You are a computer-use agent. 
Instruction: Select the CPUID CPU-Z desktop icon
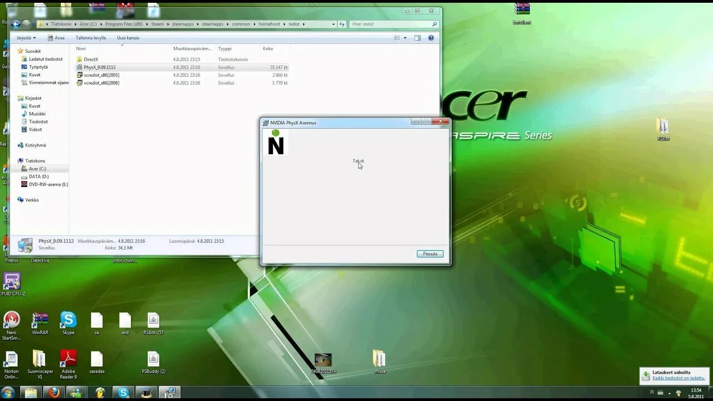12,284
